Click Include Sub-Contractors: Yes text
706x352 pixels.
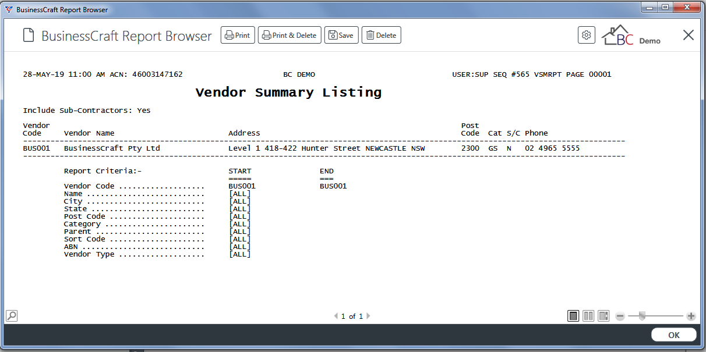click(x=87, y=111)
